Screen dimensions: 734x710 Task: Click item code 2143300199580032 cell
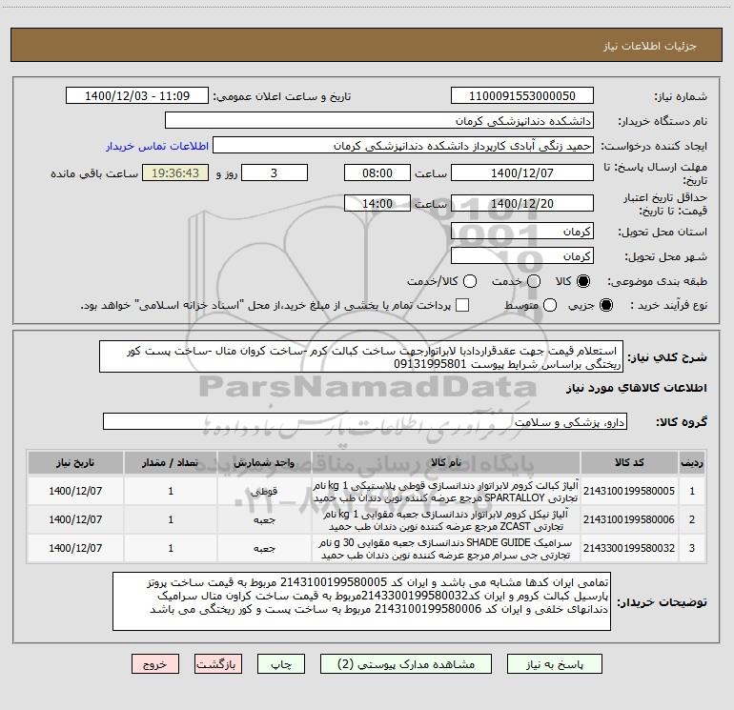(629, 548)
